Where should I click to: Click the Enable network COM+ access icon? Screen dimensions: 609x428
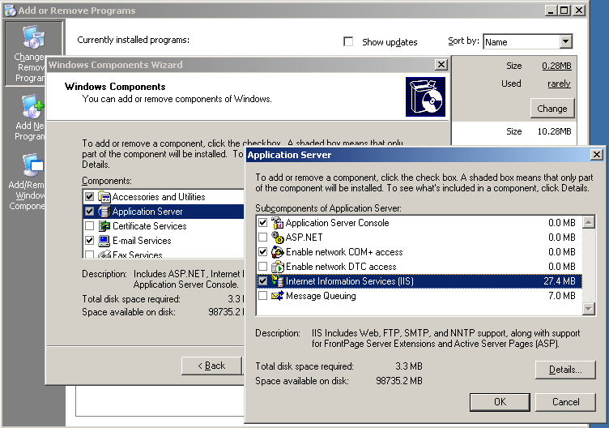tap(277, 252)
